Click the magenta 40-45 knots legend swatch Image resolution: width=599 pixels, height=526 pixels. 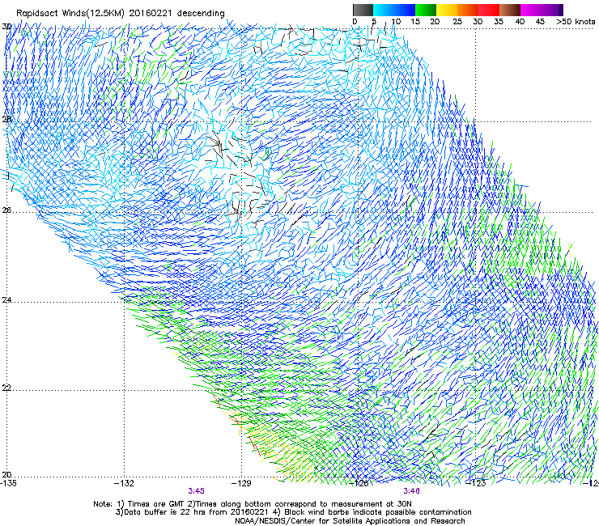(x=531, y=10)
